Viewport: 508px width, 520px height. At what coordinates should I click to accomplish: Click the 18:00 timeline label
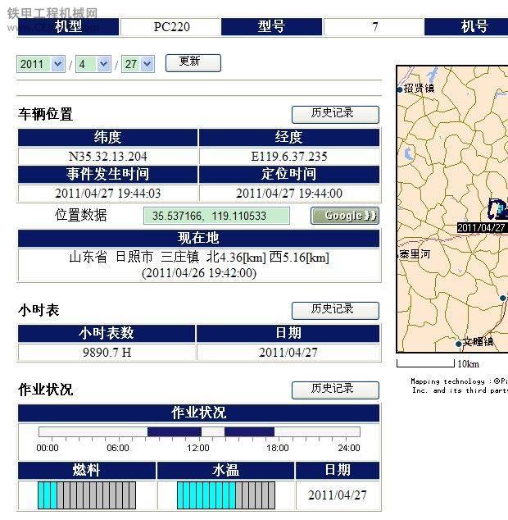(x=278, y=448)
